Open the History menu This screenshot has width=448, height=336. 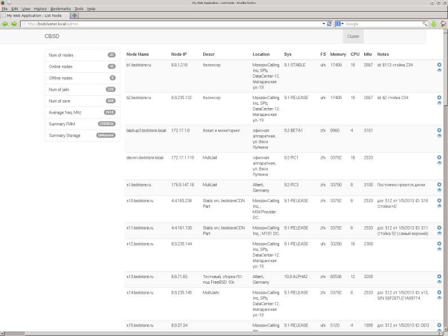click(x=41, y=9)
